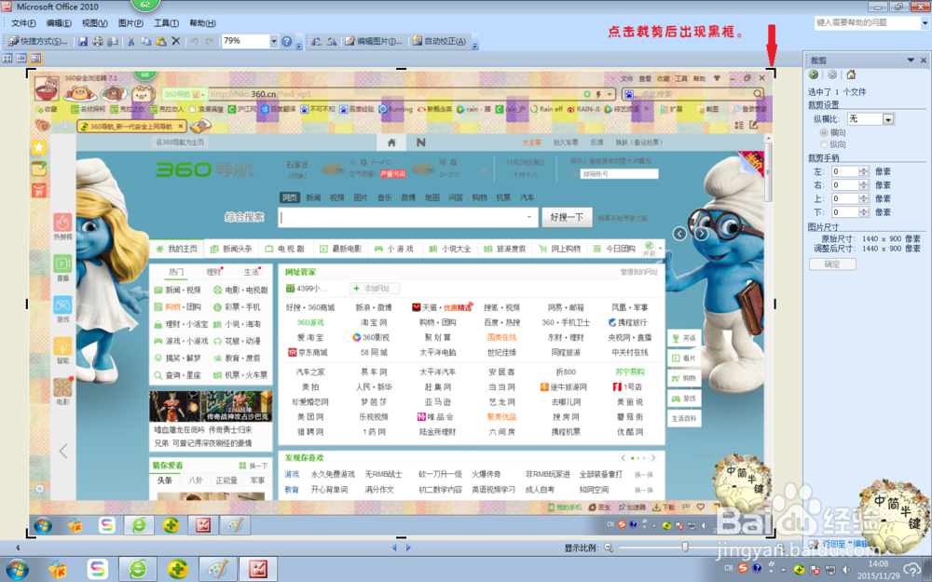Click the 确定 button in the crop pane

[832, 264]
